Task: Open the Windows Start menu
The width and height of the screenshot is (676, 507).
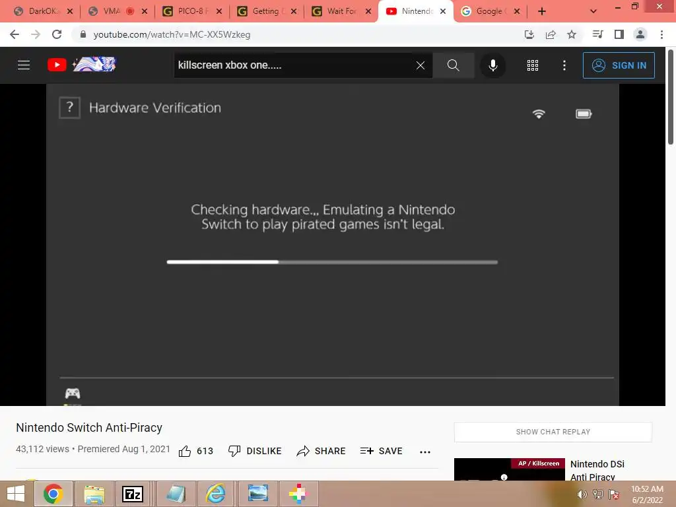Action: point(16,494)
